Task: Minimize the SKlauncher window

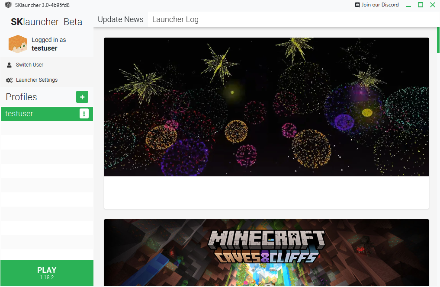Action: pyautogui.click(x=408, y=5)
